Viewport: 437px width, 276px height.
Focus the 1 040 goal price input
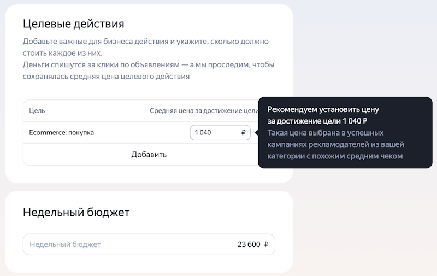(x=220, y=133)
